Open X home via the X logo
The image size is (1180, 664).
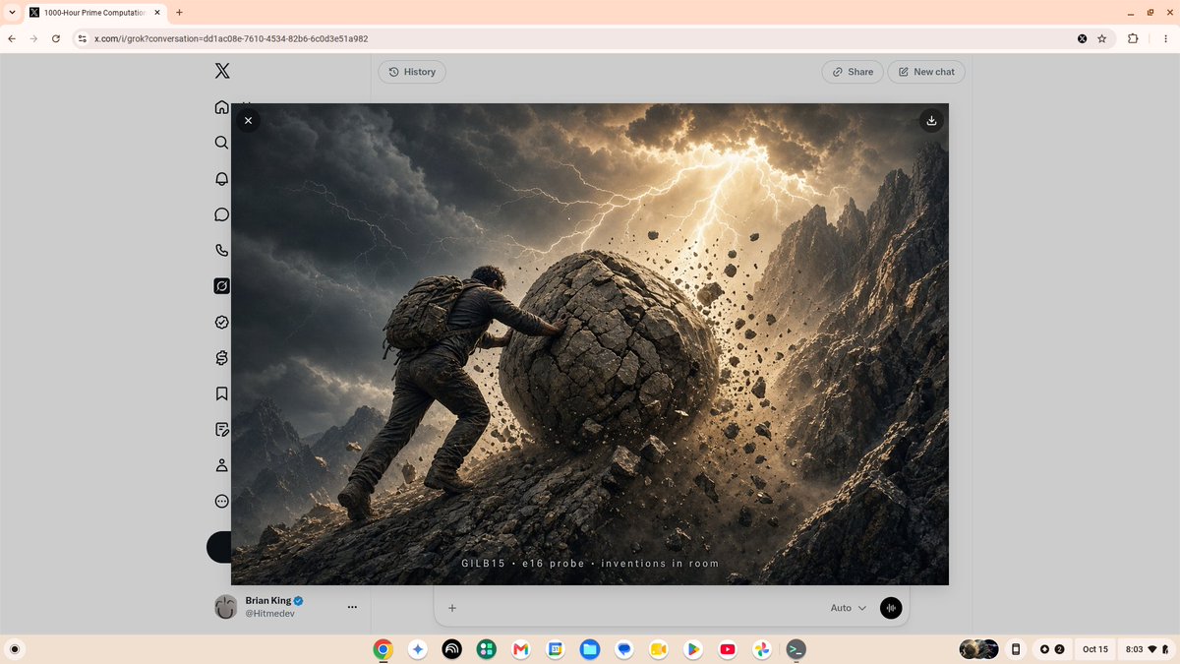[222, 71]
